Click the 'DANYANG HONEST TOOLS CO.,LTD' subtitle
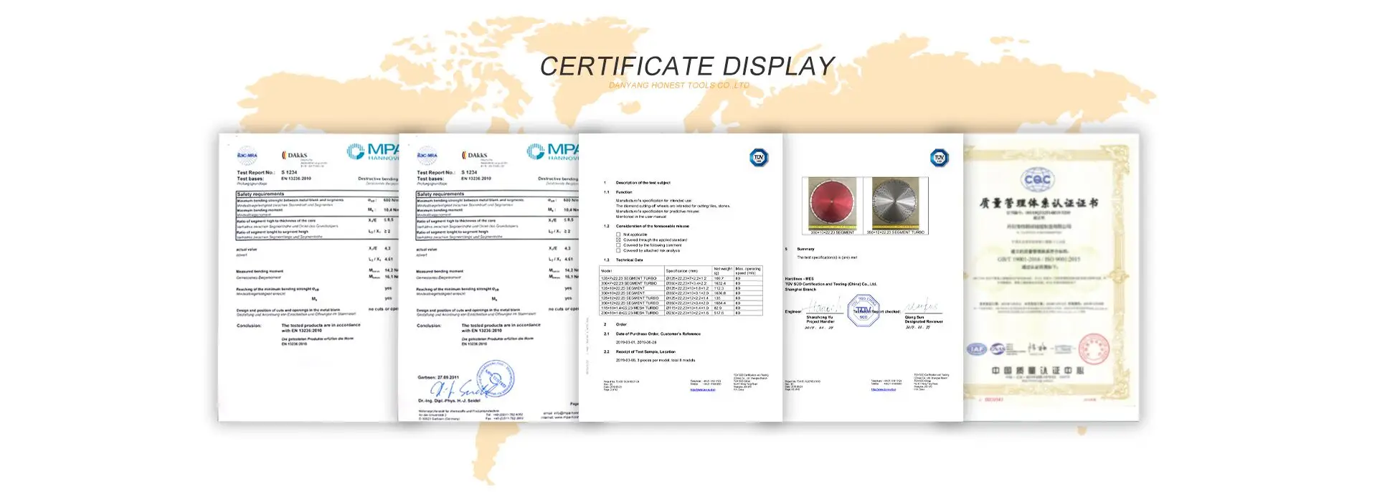 click(x=679, y=85)
